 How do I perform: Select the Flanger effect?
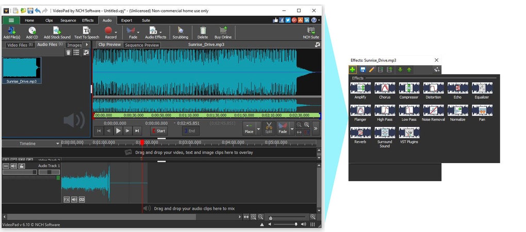point(360,113)
